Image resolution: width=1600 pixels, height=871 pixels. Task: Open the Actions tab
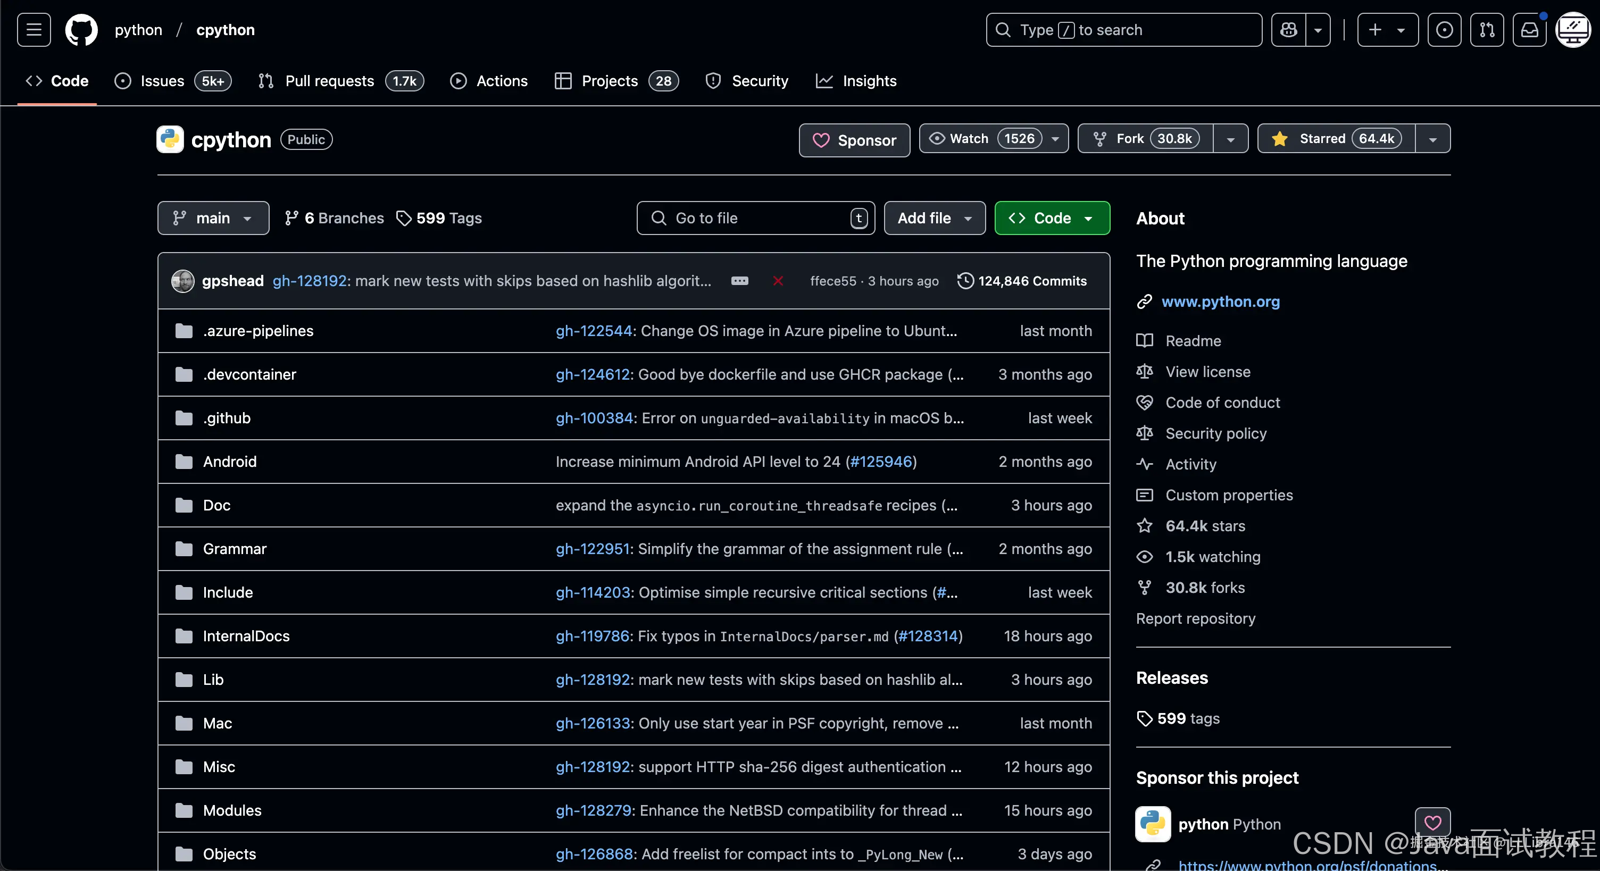pyautogui.click(x=489, y=81)
